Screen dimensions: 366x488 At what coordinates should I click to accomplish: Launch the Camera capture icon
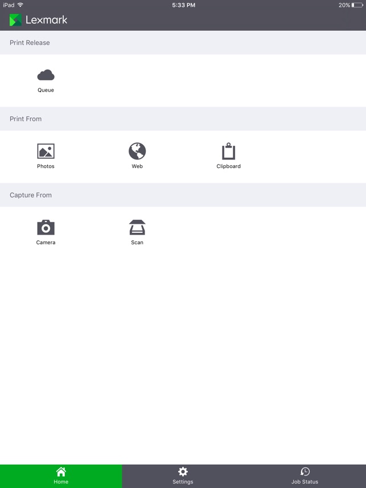pos(46,228)
